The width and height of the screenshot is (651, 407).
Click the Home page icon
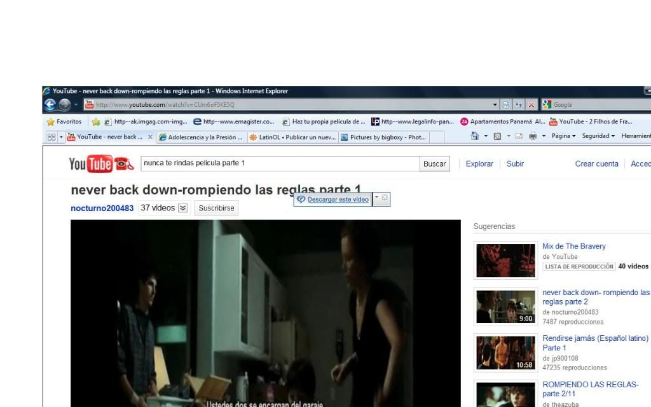point(475,136)
